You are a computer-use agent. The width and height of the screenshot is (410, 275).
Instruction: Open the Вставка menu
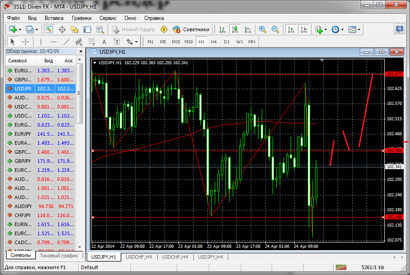[54, 18]
